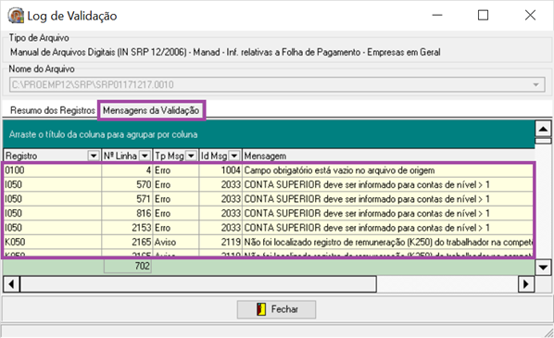Select the I050 row at line 816
The width and height of the screenshot is (554, 338).
(x=269, y=213)
